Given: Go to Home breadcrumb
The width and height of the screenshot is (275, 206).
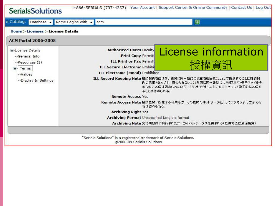Looking at the screenshot, I should (16, 31).
